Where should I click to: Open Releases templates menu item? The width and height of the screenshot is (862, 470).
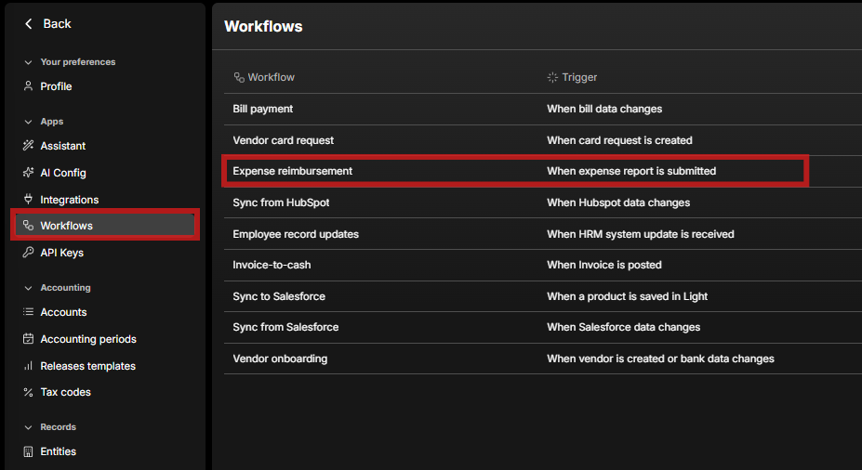(x=87, y=366)
